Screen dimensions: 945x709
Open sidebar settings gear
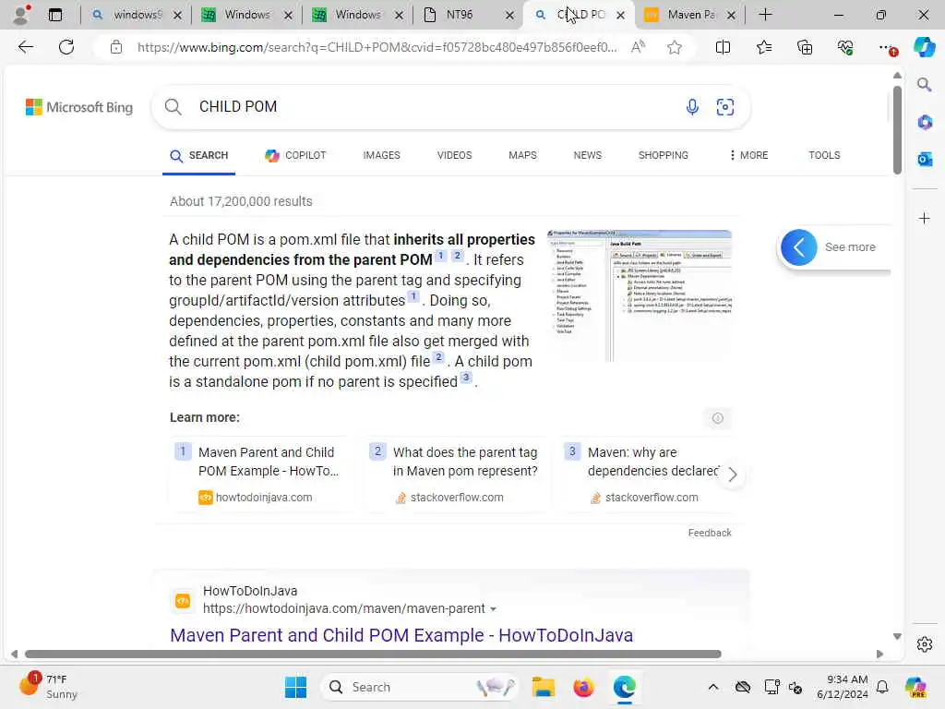[x=925, y=644]
